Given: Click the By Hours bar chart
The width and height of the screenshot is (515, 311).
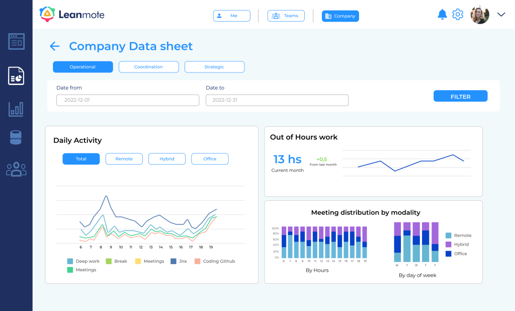Looking at the screenshot, I should 319,244.
